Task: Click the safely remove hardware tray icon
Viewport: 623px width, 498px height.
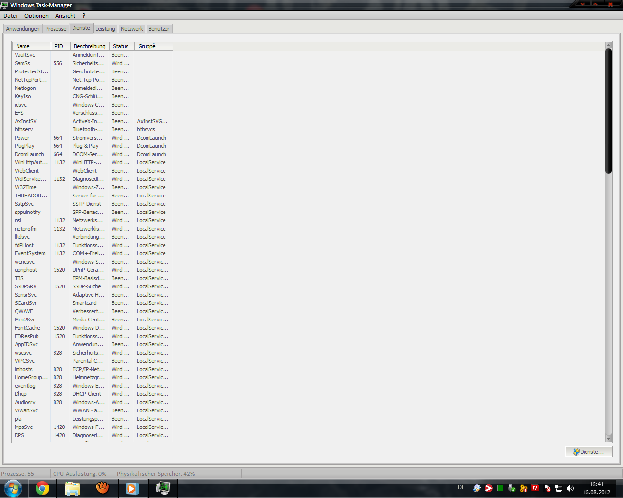Action: pos(512,488)
